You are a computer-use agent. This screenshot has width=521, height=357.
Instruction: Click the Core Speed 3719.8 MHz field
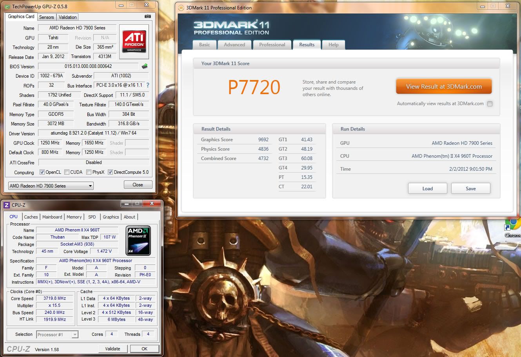click(x=54, y=298)
